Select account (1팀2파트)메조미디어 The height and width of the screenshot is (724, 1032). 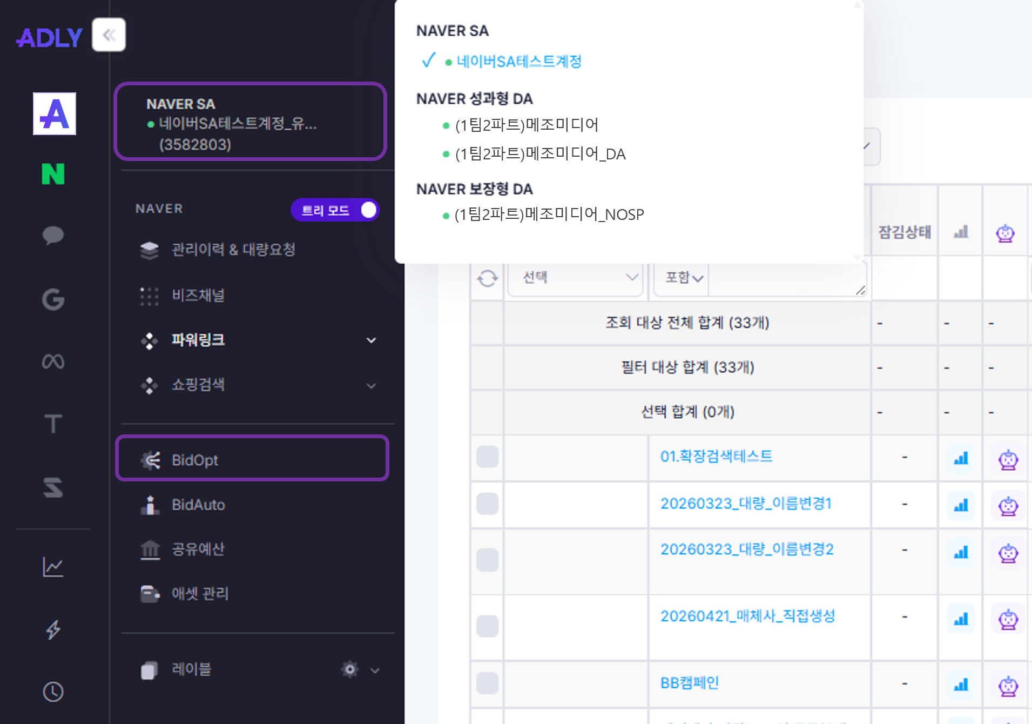point(527,125)
